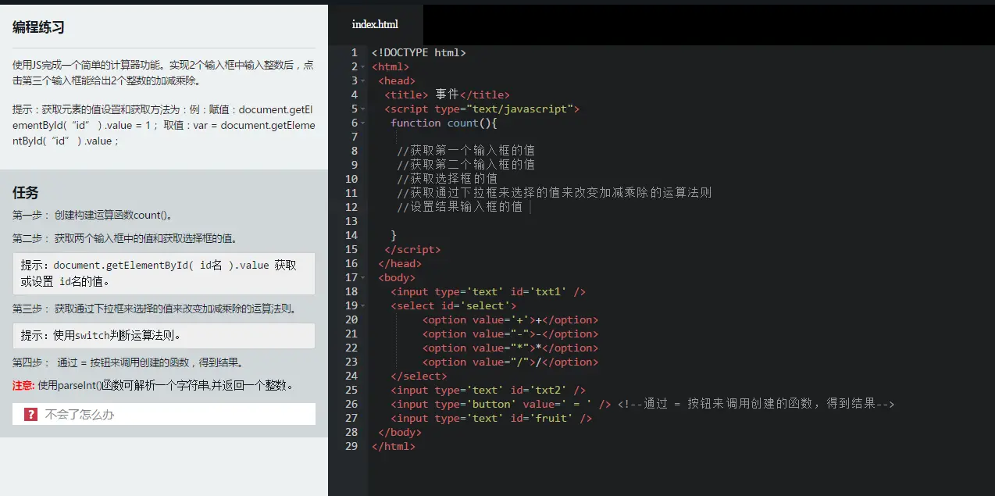995x496 pixels.
Task: Click the 注意 parseInt() note text
Action: point(153,385)
